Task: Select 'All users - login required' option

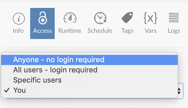Action: click(x=89, y=70)
